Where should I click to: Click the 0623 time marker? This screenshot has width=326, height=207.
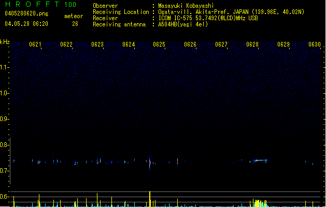97,45
